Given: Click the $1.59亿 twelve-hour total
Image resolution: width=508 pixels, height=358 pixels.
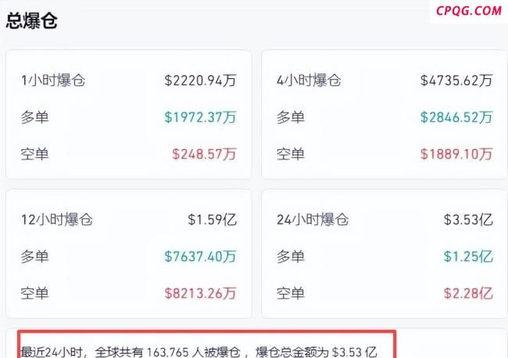Looking at the screenshot, I should (x=212, y=220).
